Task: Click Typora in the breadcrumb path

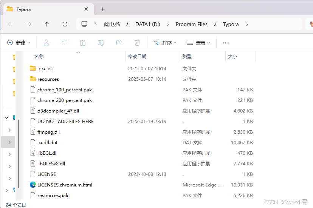Action: pos(231,24)
